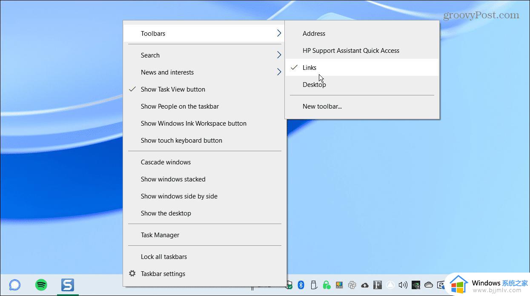Screen dimensions: 530x296
Task: Enable HP Support Assistant Quick Access toolbar
Action: (x=362, y=51)
